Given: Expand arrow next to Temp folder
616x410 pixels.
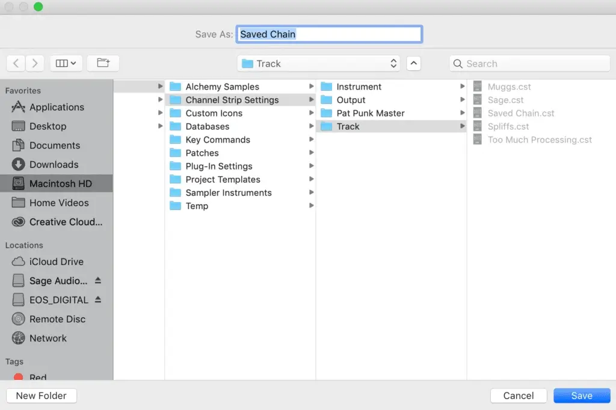Looking at the screenshot, I should point(311,206).
